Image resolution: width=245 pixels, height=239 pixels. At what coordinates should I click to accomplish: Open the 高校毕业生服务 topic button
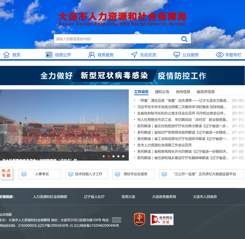coord(133,174)
